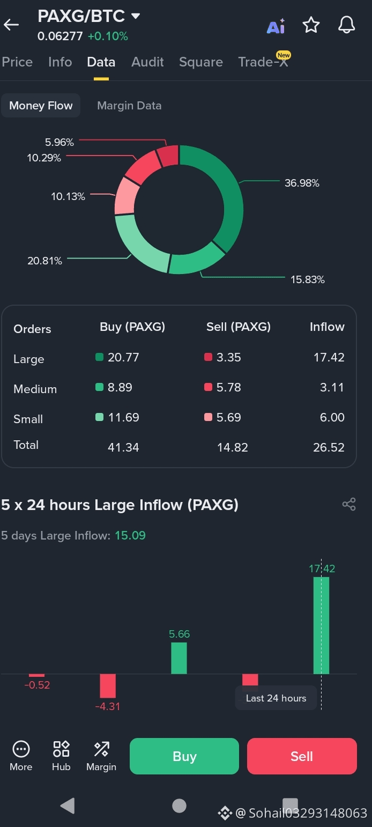372x827 pixels.
Task: Tap the Inflow column header
Action: click(x=327, y=327)
